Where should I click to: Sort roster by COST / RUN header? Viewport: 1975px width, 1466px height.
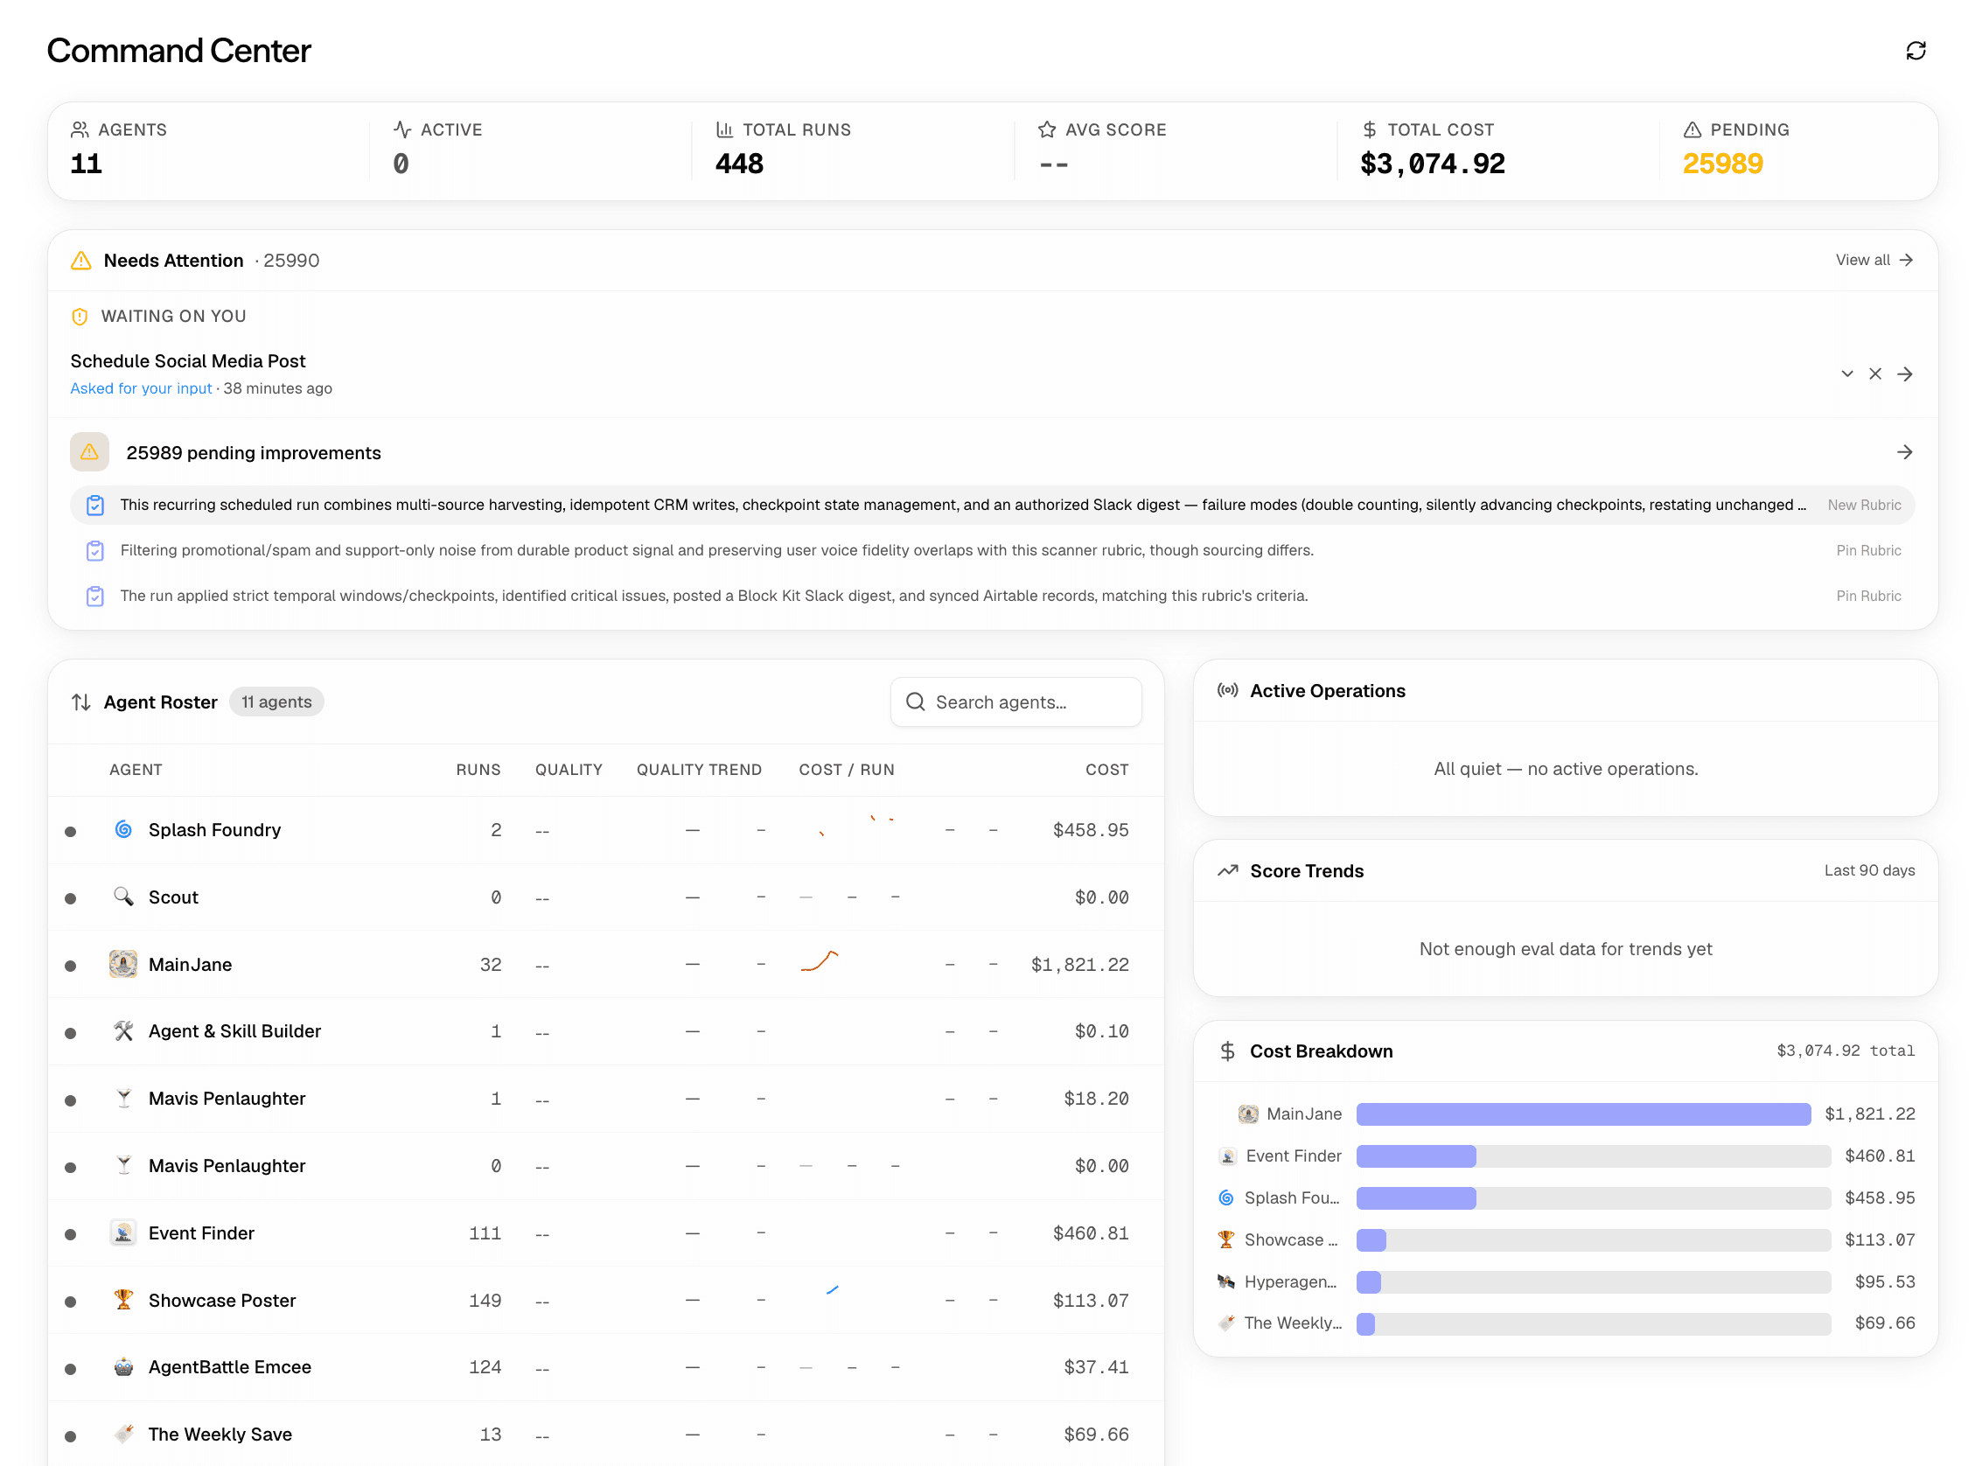click(x=847, y=770)
